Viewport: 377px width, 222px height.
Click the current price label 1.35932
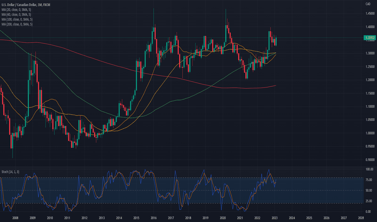pos(370,38)
